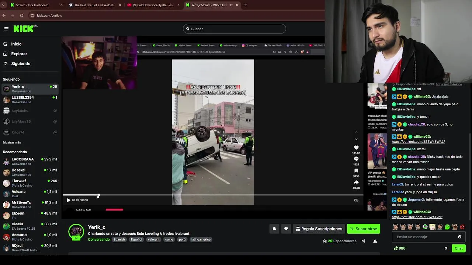The height and width of the screenshot is (265, 472).
Task: Close the Cult Of Personality tab
Action: pos(178,5)
